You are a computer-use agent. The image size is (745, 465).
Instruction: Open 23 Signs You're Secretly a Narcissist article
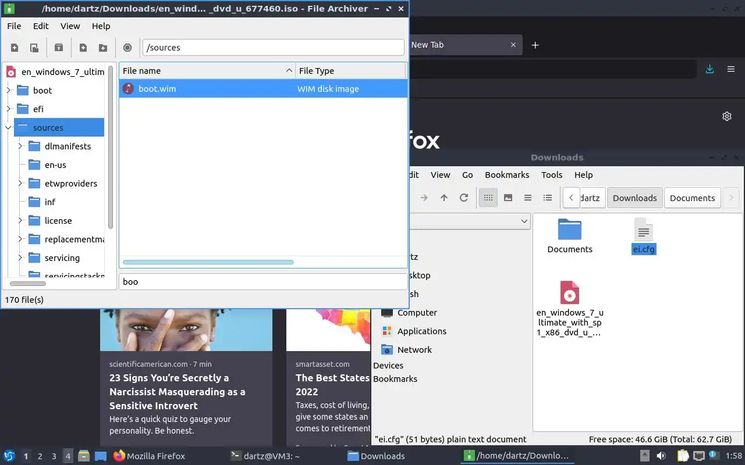tap(178, 392)
